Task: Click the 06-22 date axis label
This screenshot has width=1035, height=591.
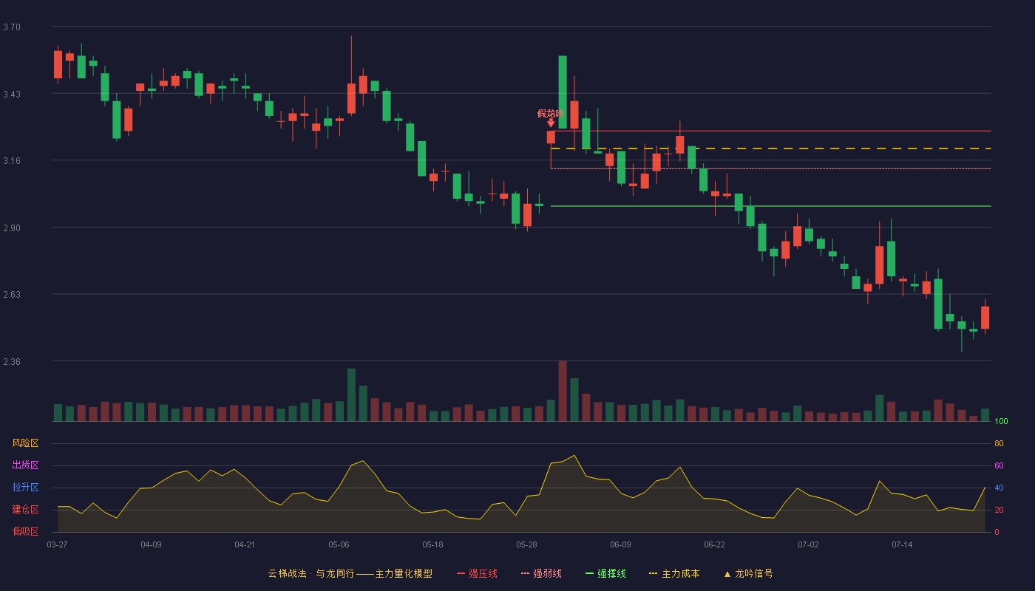Action: coord(714,544)
